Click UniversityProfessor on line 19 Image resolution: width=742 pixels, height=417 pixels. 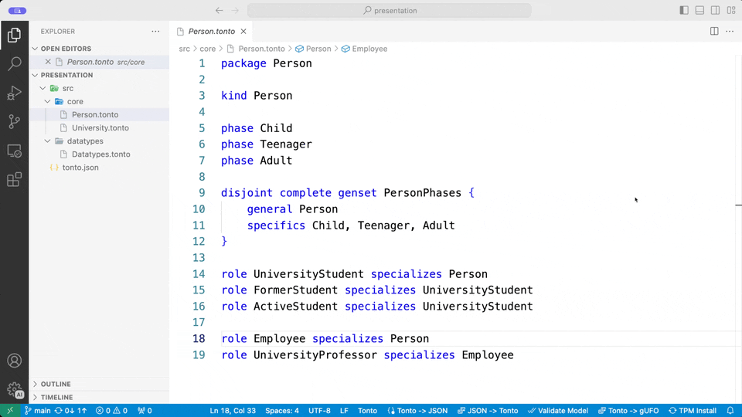click(315, 355)
